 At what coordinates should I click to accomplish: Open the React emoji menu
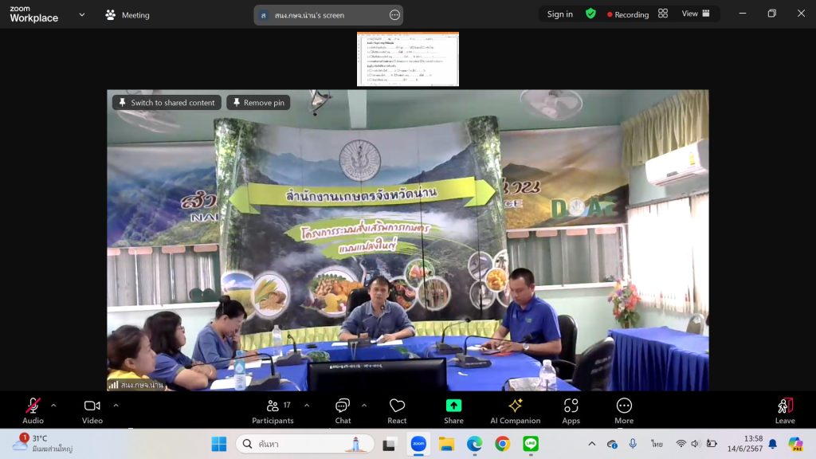[397, 410]
